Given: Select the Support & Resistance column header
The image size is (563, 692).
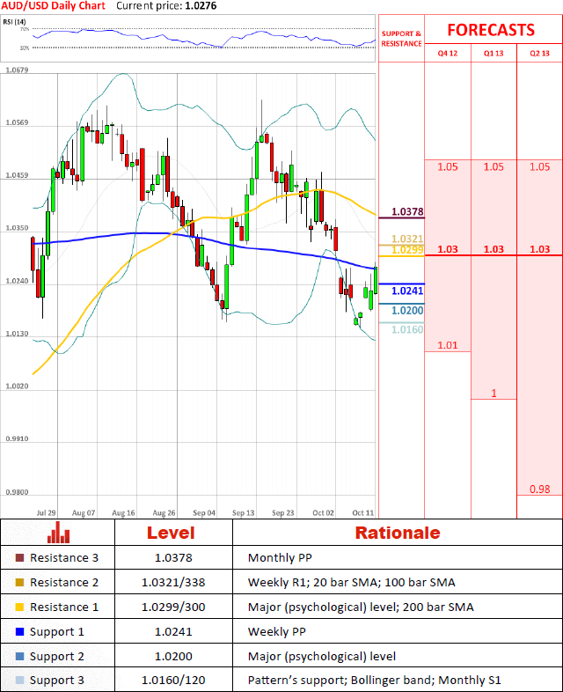Looking at the screenshot, I should 401,39.
